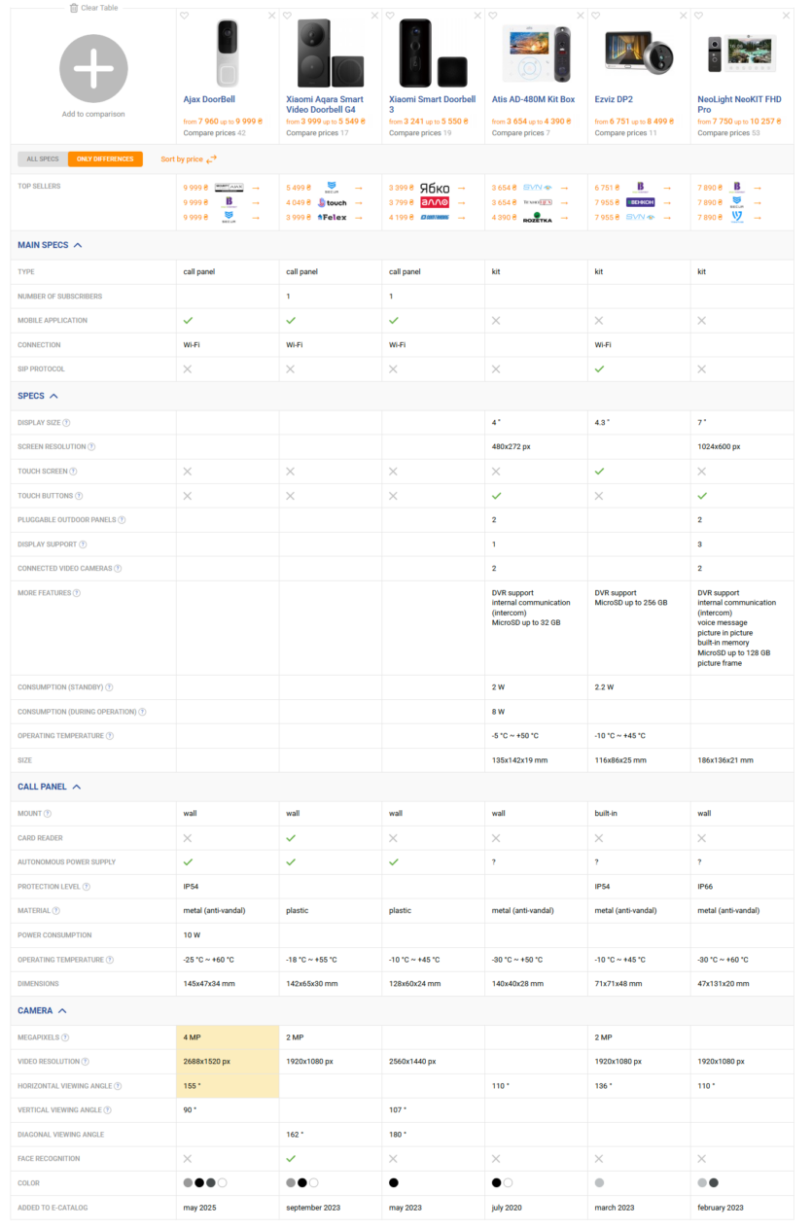Collapse the CALL PANEL section
This screenshot has height=1229, width=812.
coord(50,787)
